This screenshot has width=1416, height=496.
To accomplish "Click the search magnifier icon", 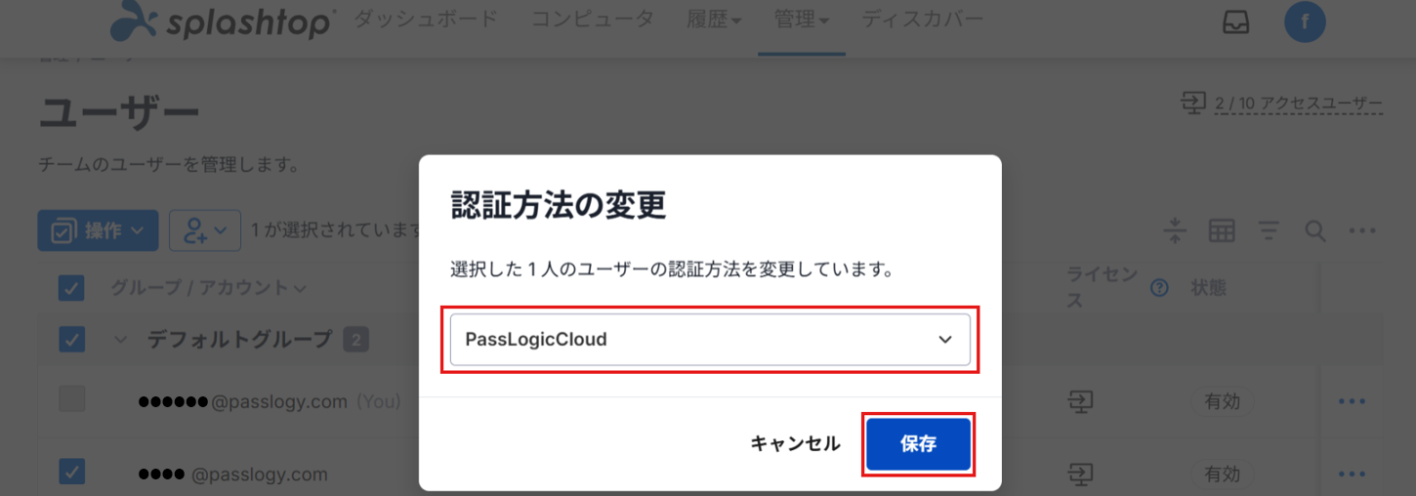I will (1315, 230).
